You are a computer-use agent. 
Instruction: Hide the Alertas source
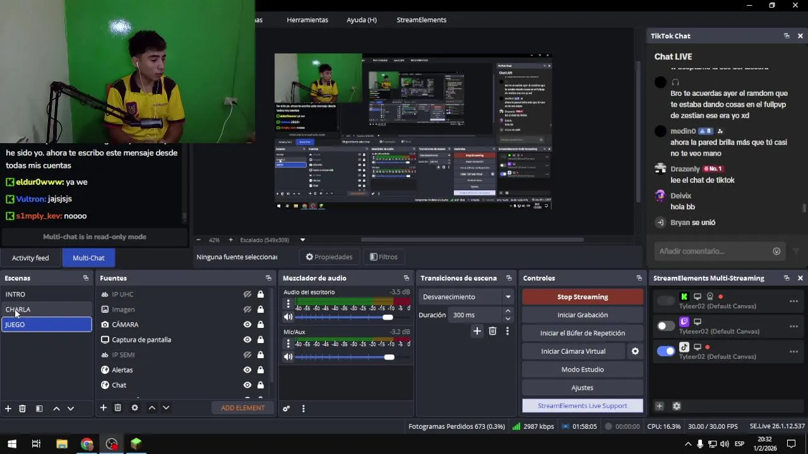pos(247,370)
